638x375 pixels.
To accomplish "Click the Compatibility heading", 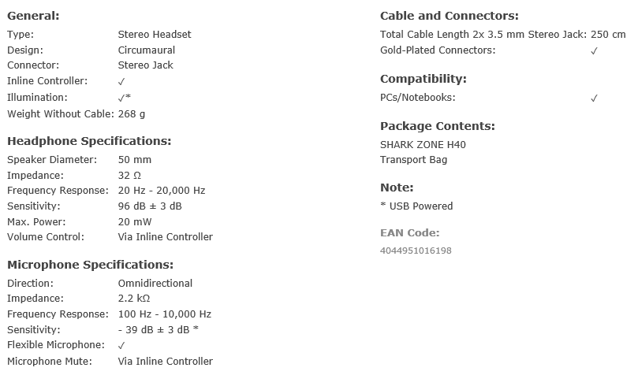I will [423, 79].
